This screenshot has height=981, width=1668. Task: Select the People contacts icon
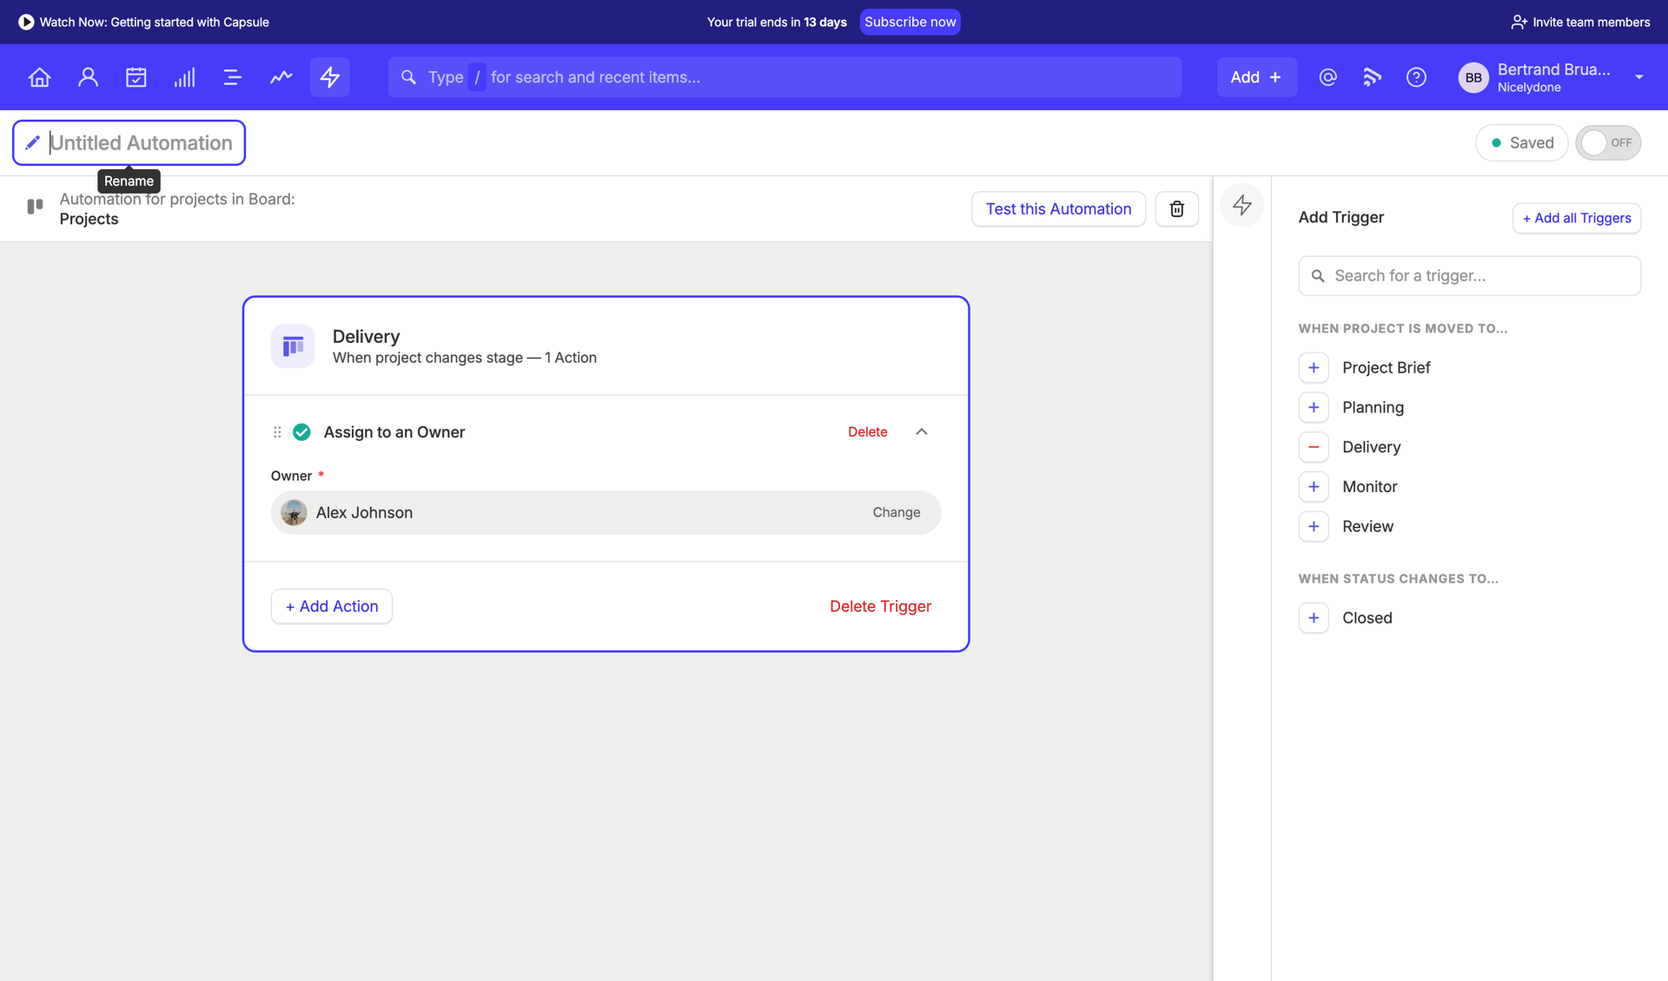[88, 76]
